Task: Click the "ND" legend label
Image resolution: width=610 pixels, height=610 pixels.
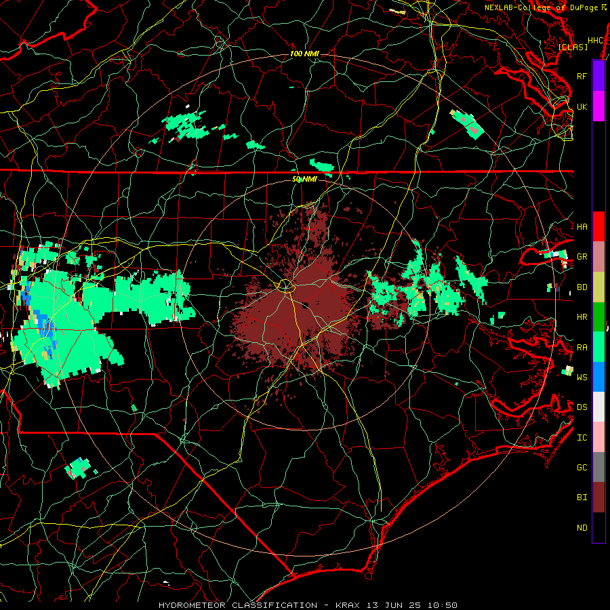Action: [x=582, y=528]
